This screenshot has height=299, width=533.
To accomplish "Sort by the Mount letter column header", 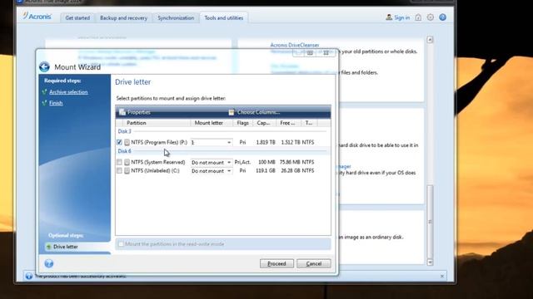I will [208, 123].
